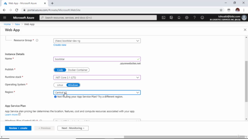
Task: Click the .azurewebsites.net suffix text
Action: 130,63
